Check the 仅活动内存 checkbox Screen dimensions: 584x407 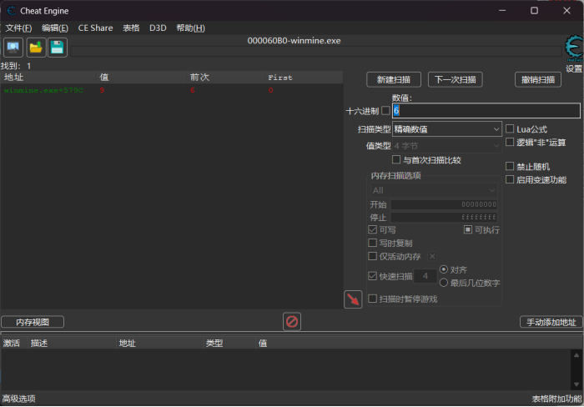(x=372, y=256)
